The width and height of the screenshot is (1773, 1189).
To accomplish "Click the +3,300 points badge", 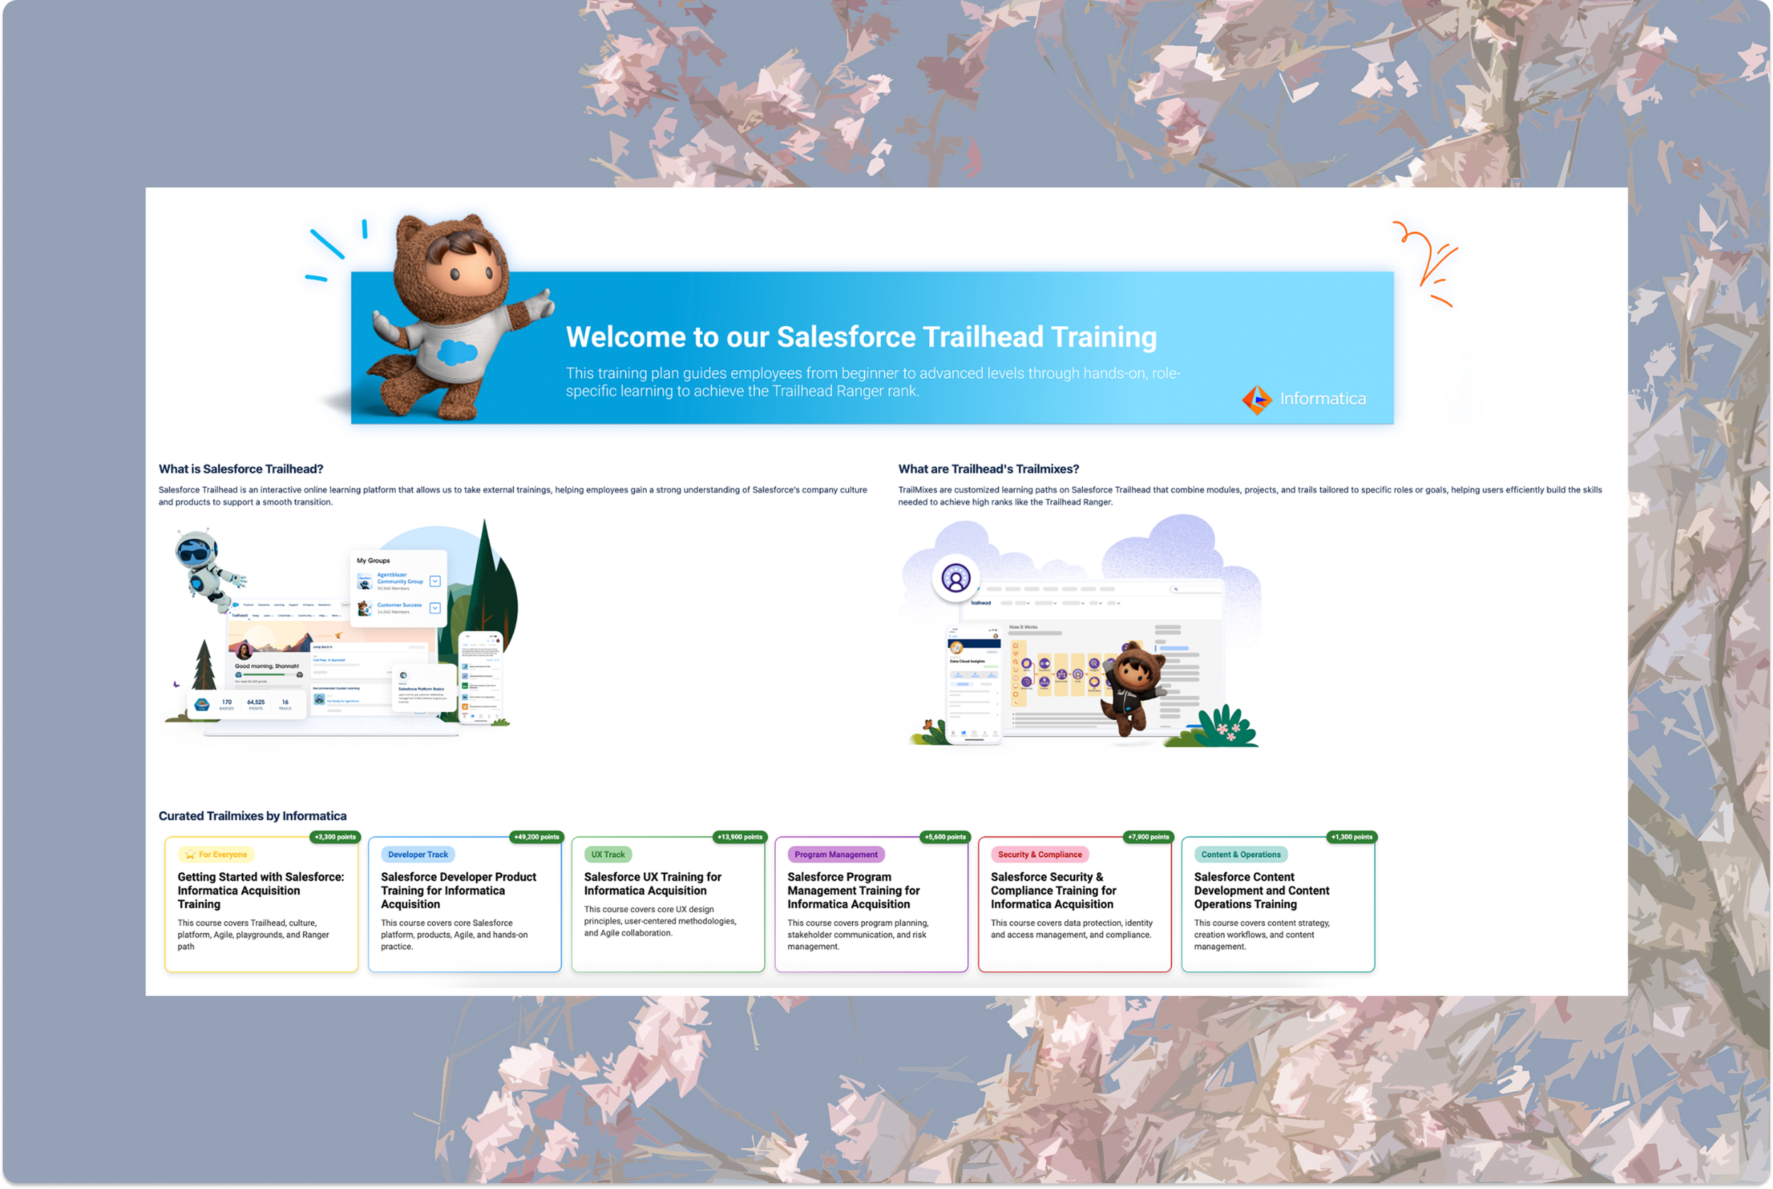I will tap(335, 837).
